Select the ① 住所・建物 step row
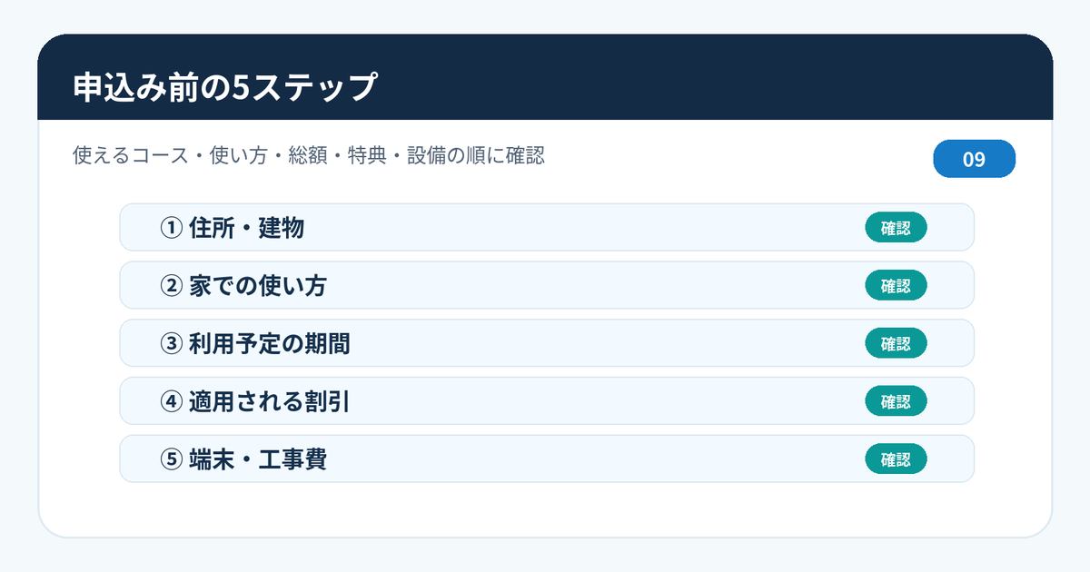Image resolution: width=1090 pixels, height=572 pixels. click(x=547, y=227)
